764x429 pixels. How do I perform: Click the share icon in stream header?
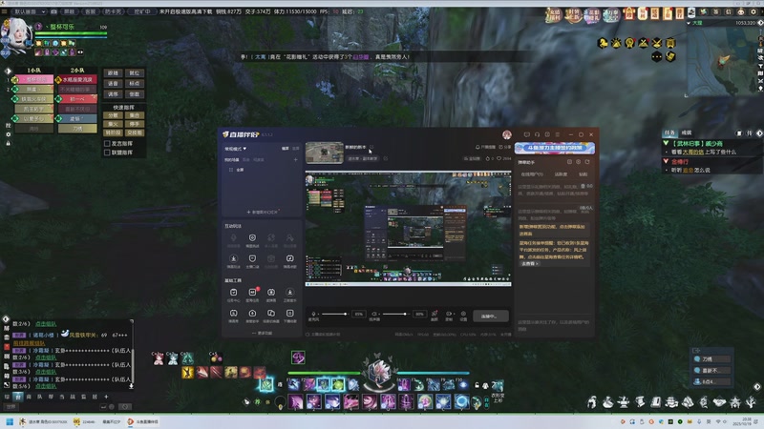[502, 147]
